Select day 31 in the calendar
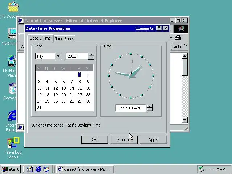 pyautogui.click(x=39, y=108)
